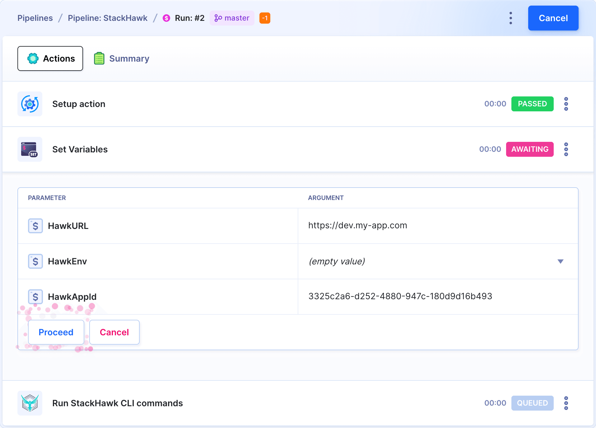Open Run StackHawk CLI commands row title
The image size is (596, 428).
[x=118, y=403]
